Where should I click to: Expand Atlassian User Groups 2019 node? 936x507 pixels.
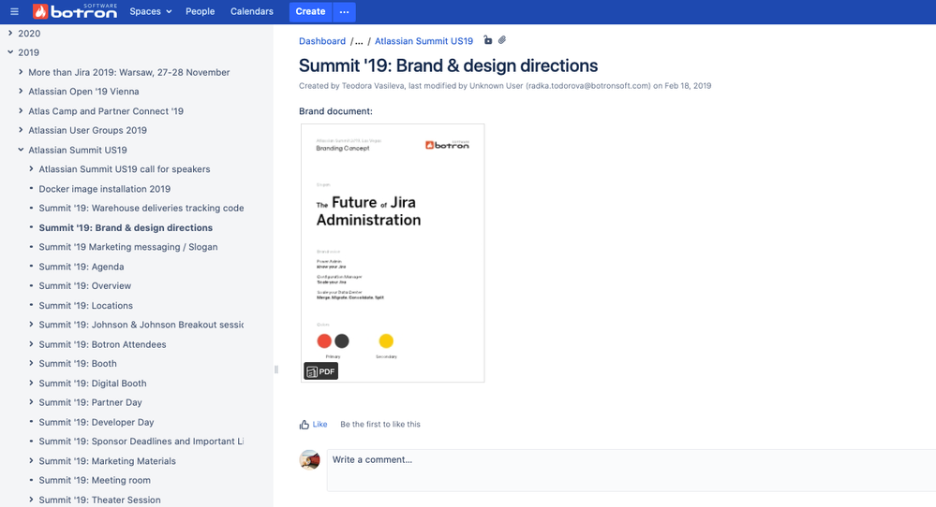click(21, 130)
